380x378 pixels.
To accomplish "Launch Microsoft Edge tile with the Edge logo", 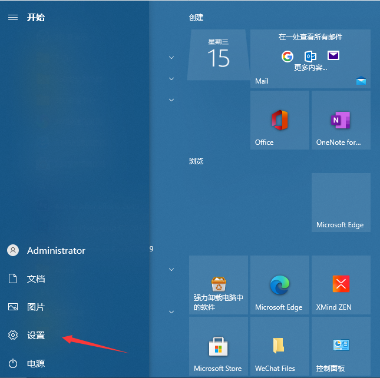I will pos(279,285).
